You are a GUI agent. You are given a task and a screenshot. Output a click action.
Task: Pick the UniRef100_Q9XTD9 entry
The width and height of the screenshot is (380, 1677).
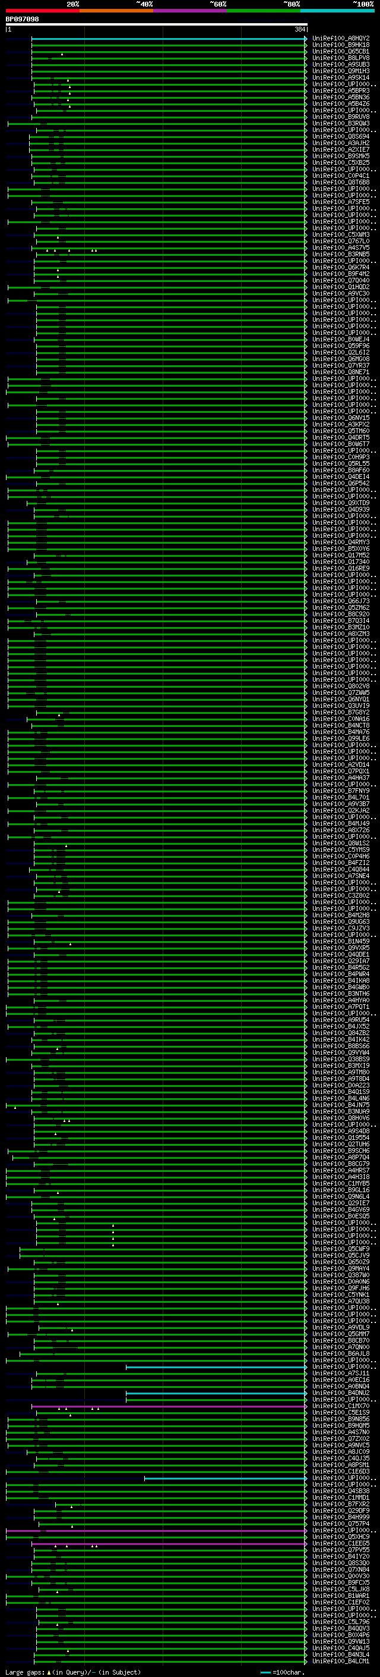tap(341, 503)
